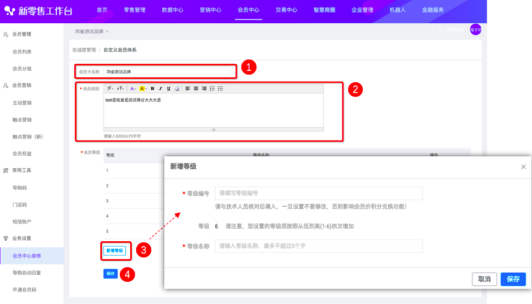Click the 会员管理 sidebar icon
The width and height of the screenshot is (532, 304).
(6, 34)
